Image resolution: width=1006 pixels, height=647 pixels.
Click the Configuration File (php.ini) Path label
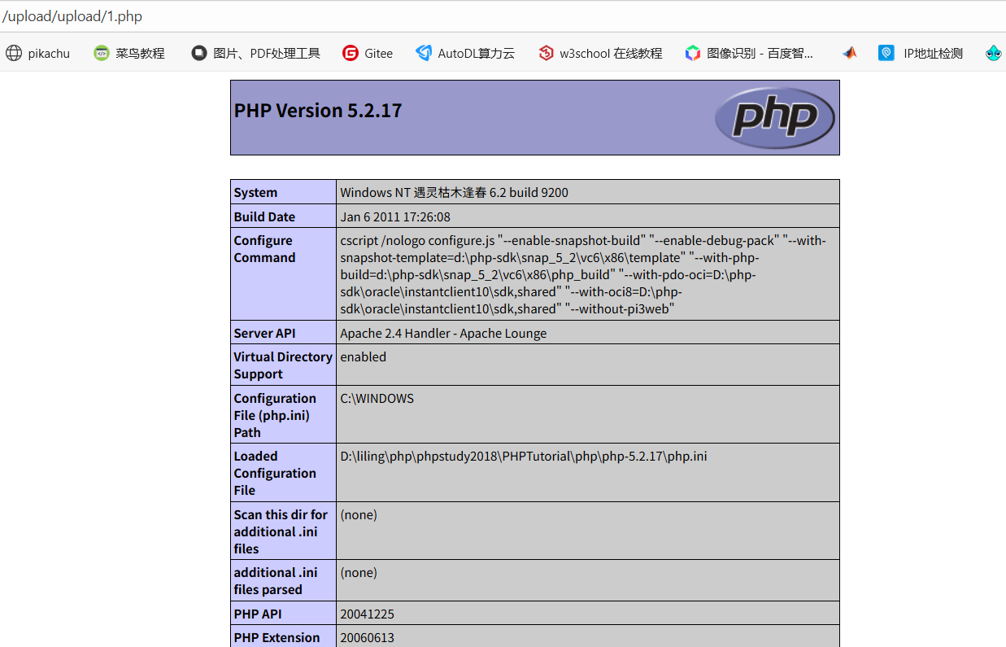click(x=275, y=415)
